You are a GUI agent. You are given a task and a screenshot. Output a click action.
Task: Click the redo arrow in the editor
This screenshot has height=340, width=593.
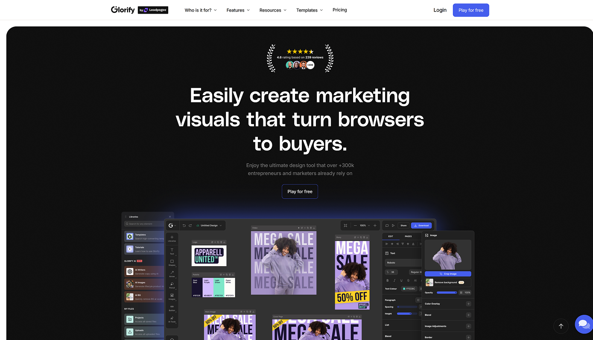click(x=190, y=225)
